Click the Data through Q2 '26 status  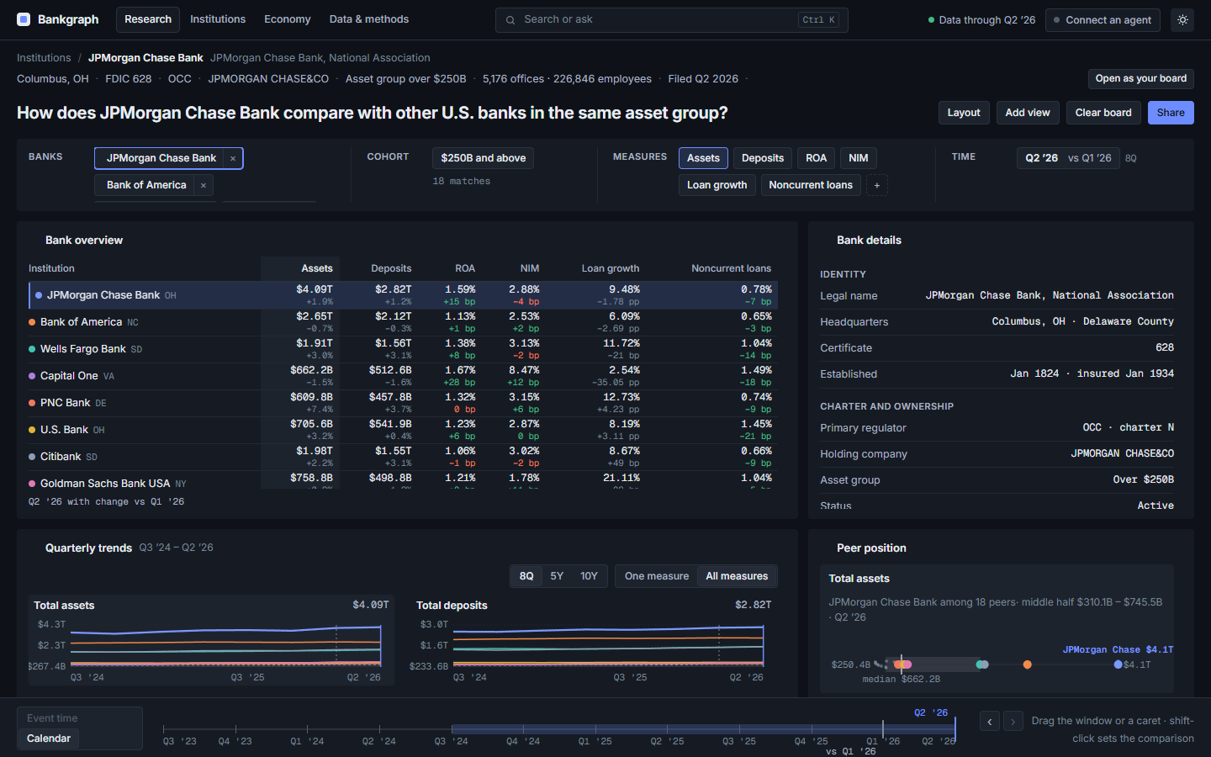point(981,20)
